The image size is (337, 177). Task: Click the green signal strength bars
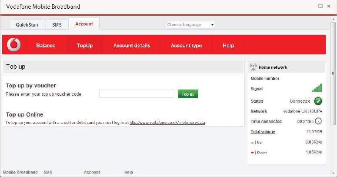tap(317, 88)
